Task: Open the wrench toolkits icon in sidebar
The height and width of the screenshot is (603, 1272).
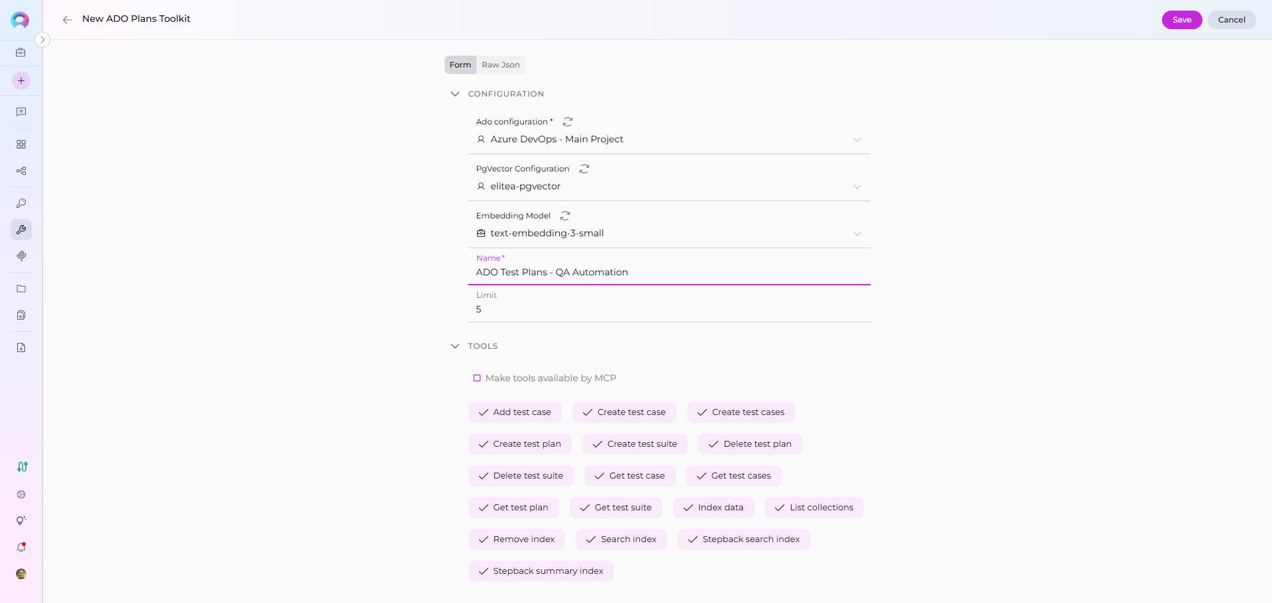Action: [x=21, y=230]
